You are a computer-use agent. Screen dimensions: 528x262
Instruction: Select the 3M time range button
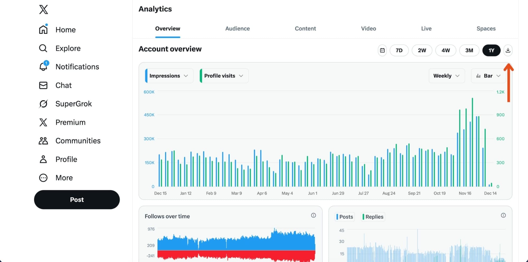point(469,50)
